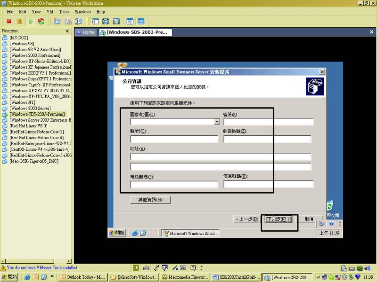Open the 國家/地區 country dropdown
The width and height of the screenshot is (377, 282).
click(x=217, y=122)
